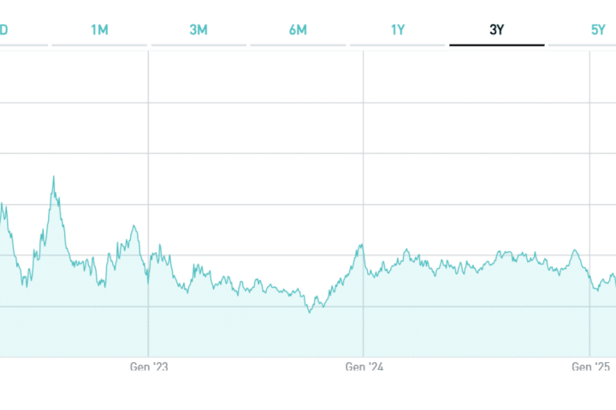Viewport: 616px width, 410px height.
Task: Click the highest peak on the chart line
Action: (54, 178)
